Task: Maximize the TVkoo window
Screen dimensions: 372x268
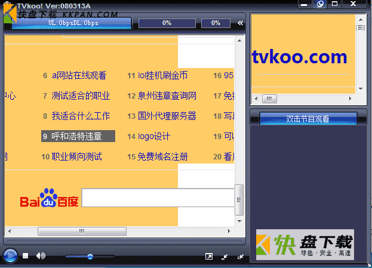Action: click(x=334, y=4)
